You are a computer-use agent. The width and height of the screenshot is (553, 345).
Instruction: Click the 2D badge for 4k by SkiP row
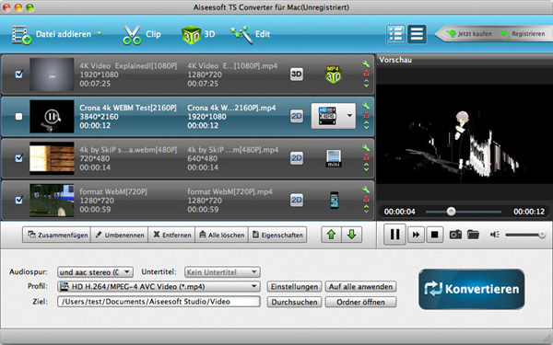297,158
